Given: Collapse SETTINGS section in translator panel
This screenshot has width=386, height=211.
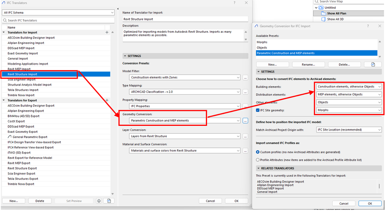Looking at the screenshot, I should pos(125,56).
